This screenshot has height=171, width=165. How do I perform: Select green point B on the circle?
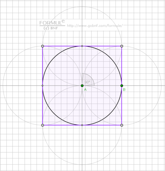coord(122,86)
